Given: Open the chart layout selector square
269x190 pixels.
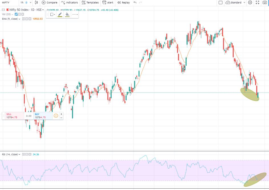Looking at the screenshot, I should click(220, 2).
